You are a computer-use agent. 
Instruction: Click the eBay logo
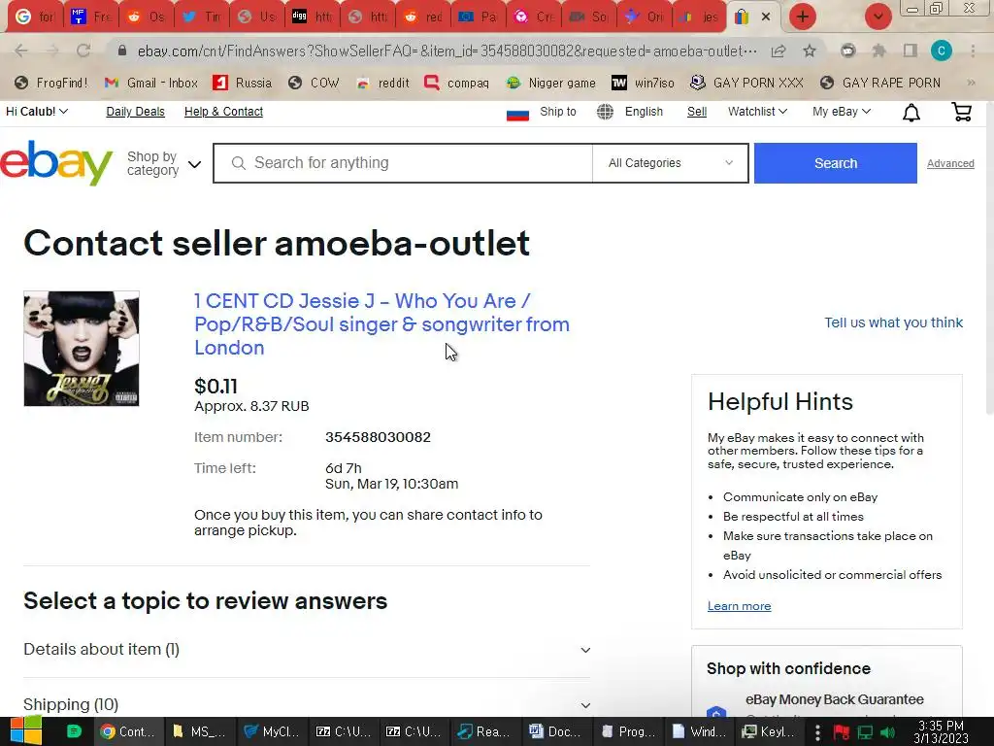pyautogui.click(x=55, y=163)
